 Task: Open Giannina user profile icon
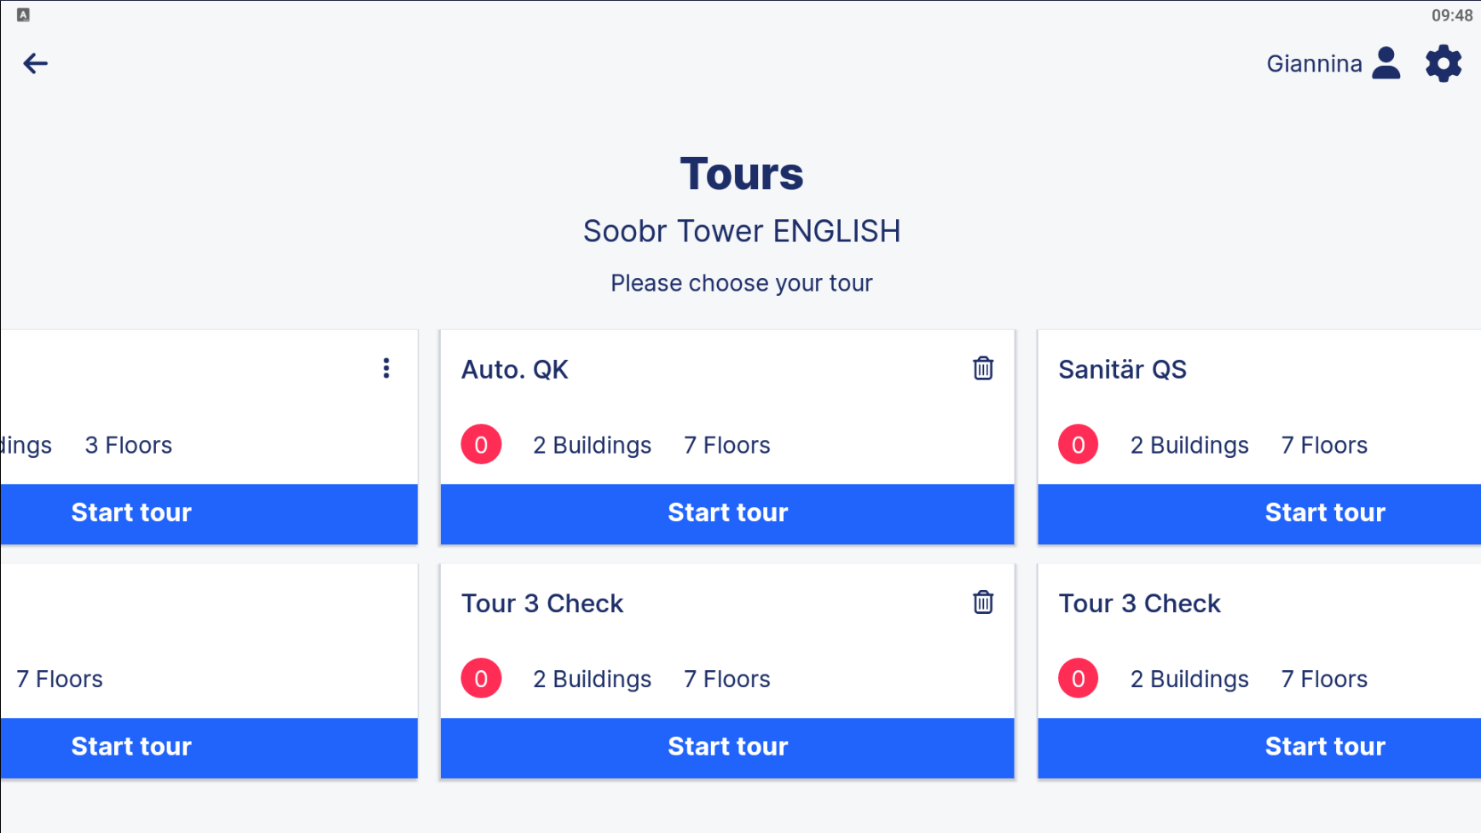coord(1386,63)
